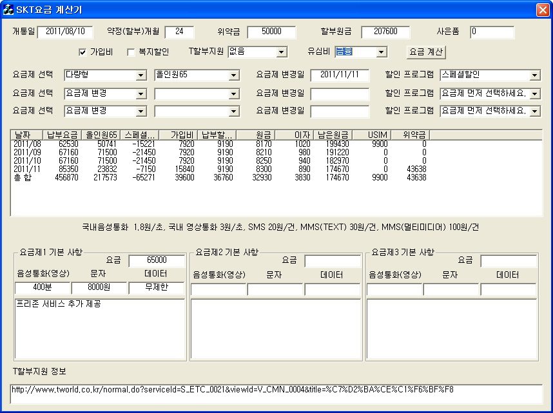Open the 유심비 dropdown
The width and height of the screenshot is (553, 413).
coord(381,53)
